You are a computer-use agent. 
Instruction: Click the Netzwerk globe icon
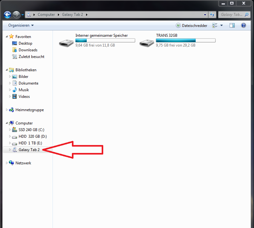[11, 162]
